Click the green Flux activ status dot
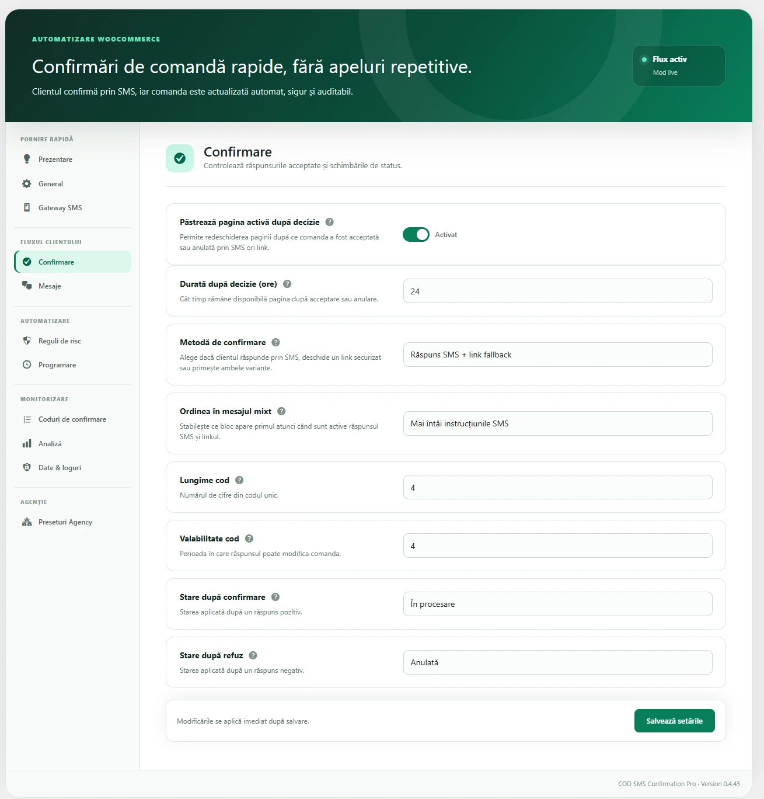Screen dimensions: 764x799 (644, 59)
